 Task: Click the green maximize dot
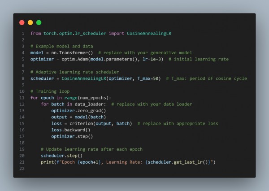pyautogui.click(x=39, y=22)
